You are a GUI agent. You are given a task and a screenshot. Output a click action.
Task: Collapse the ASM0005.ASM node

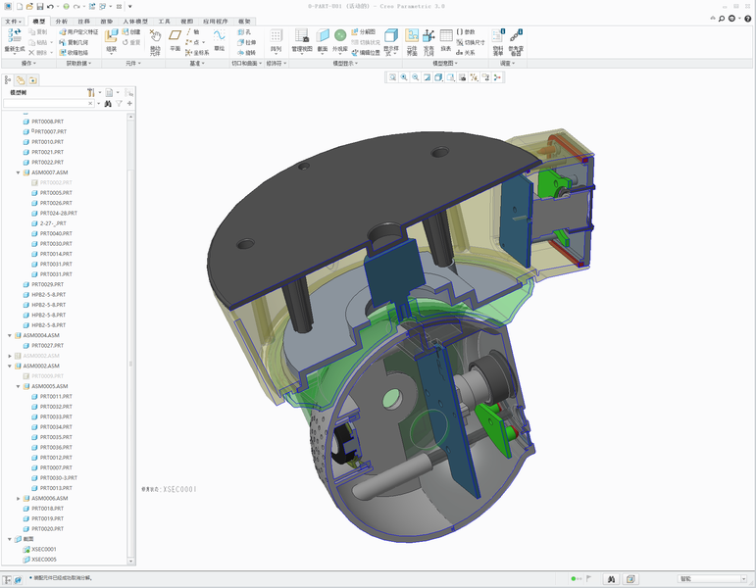point(19,386)
